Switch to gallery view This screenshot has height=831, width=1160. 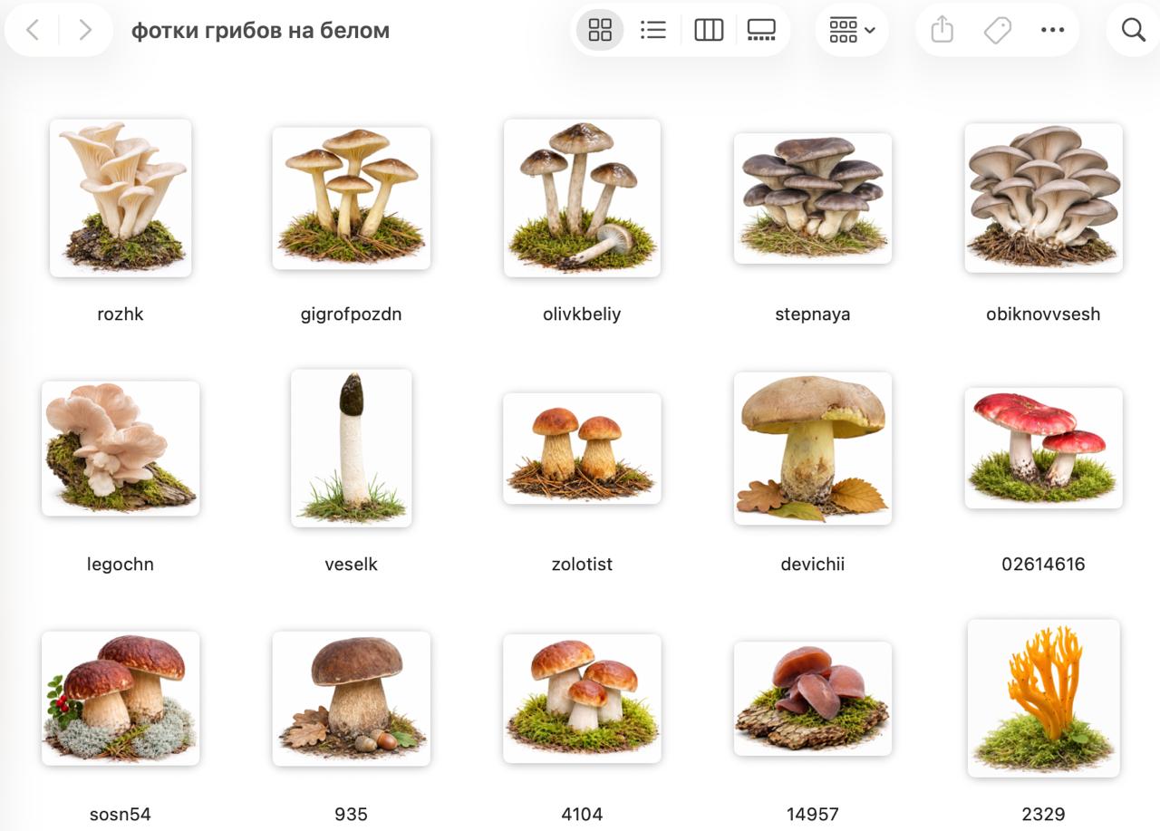pos(761,30)
